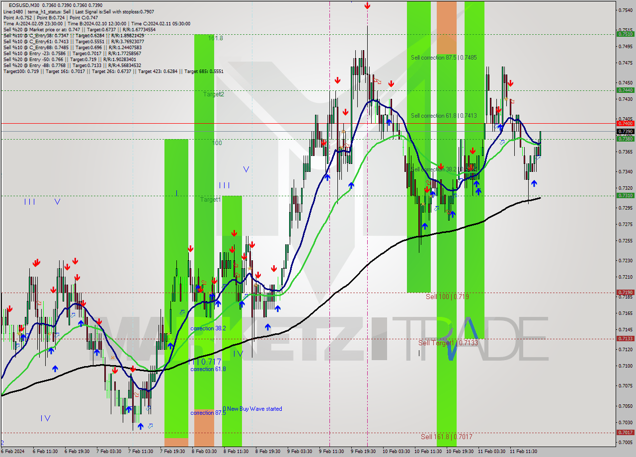Click the 'Sell 100 | 0.719' label
This screenshot has height=457, width=636.
(x=447, y=297)
